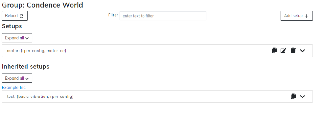Select the test: {basic-vibration, rpm-config} row
The height and width of the screenshot is (127, 323).
click(x=157, y=97)
